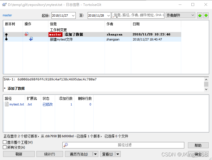Click the magnifier icon in path filter
This screenshot has height=160, width=212.
(66, 145)
